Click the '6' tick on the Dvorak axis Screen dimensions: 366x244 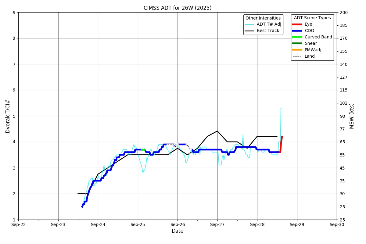coord(14,90)
